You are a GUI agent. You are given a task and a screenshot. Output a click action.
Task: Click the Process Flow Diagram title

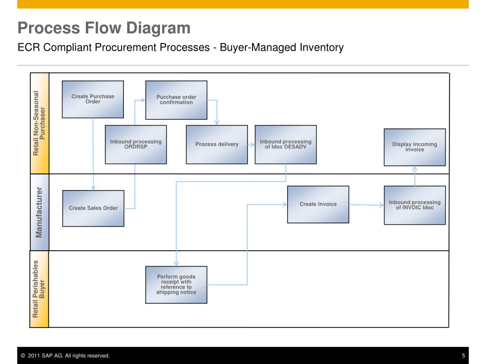(x=104, y=27)
